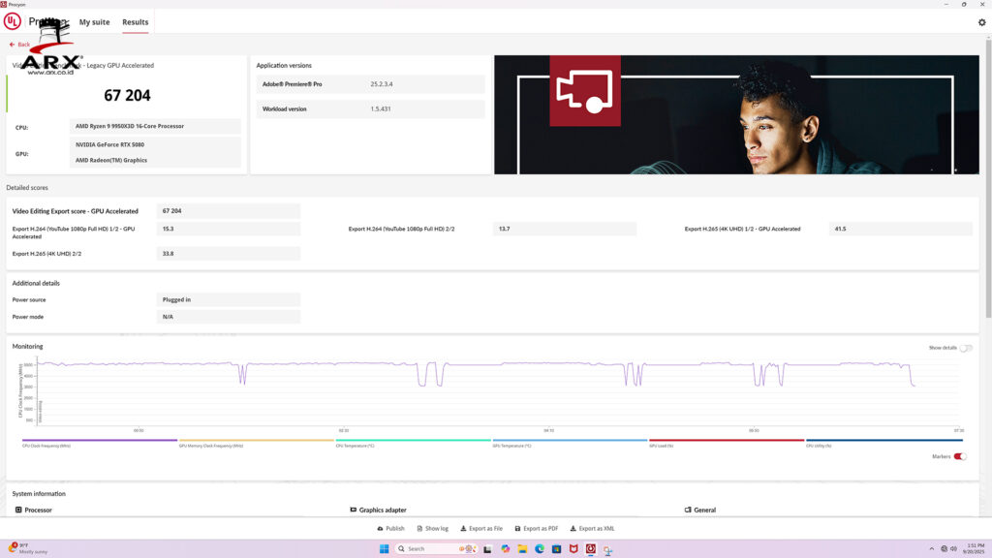
Task: Enable the Show details toggle
Action: 965,348
